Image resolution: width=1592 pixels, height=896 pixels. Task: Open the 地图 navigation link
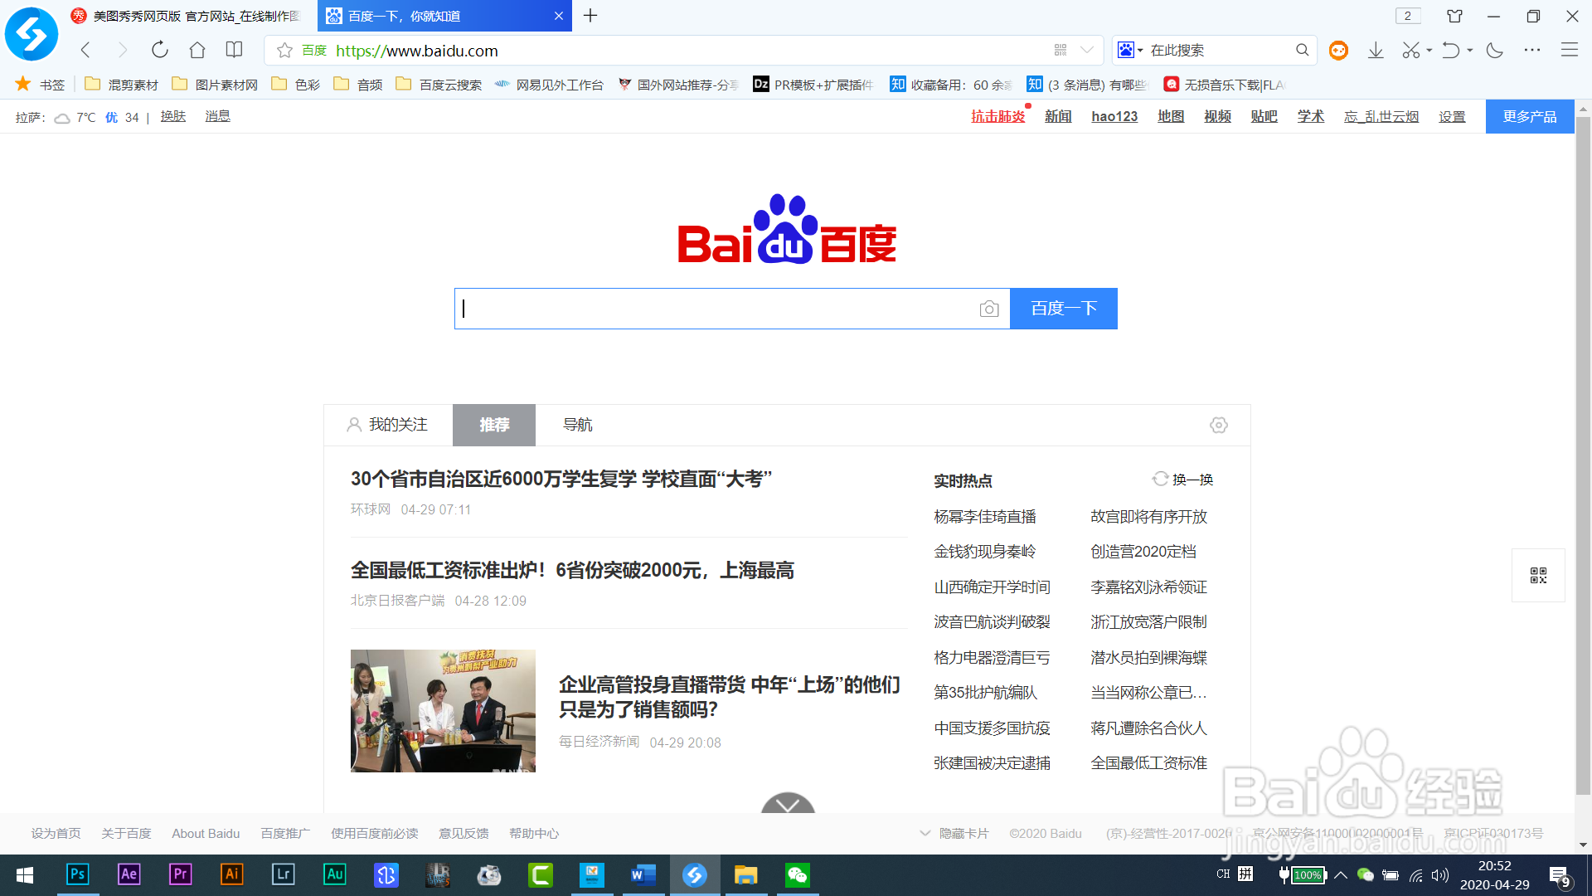click(x=1171, y=117)
